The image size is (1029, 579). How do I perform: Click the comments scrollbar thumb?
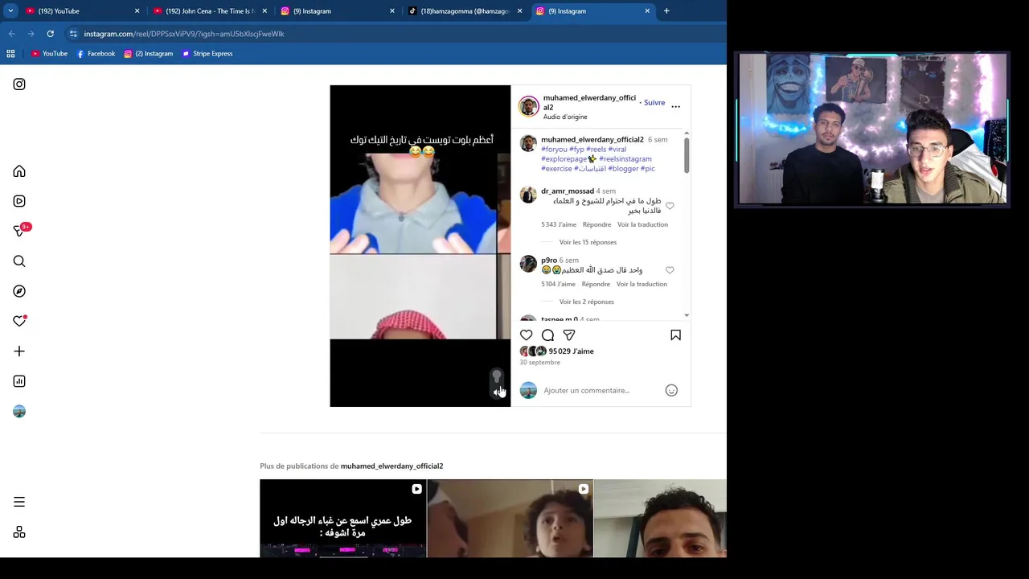point(687,154)
